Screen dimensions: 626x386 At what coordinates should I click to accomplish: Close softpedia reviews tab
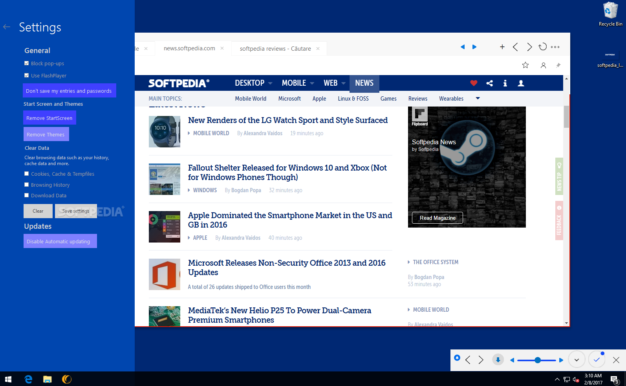tap(318, 49)
